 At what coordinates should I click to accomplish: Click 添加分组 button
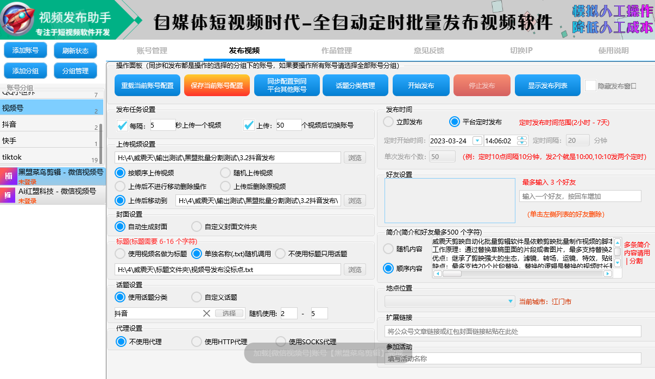click(x=26, y=71)
